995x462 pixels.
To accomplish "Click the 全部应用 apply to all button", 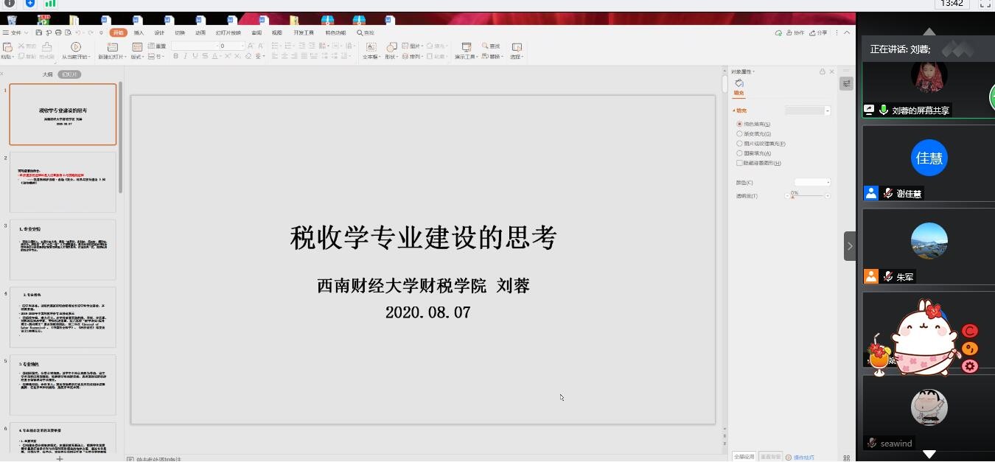I will pos(743,457).
